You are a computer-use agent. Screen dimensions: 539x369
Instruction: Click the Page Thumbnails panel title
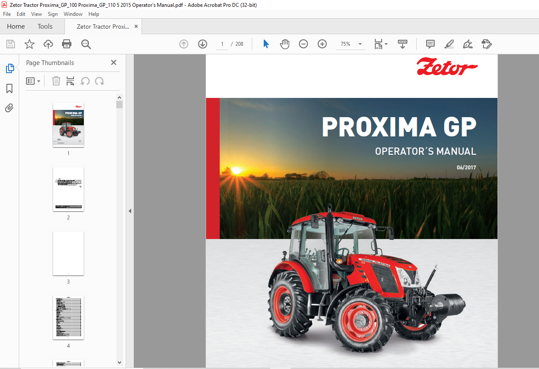click(50, 63)
